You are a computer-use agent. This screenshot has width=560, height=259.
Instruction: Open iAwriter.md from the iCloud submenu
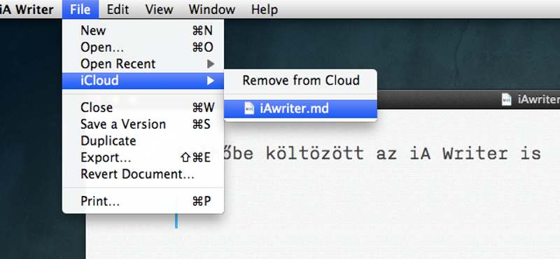coord(301,108)
